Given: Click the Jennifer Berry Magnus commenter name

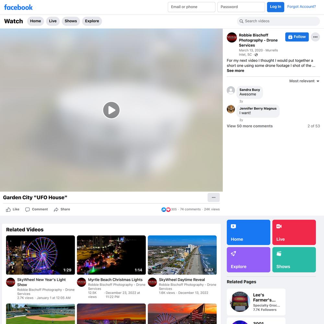Looking at the screenshot, I should click(258, 109).
